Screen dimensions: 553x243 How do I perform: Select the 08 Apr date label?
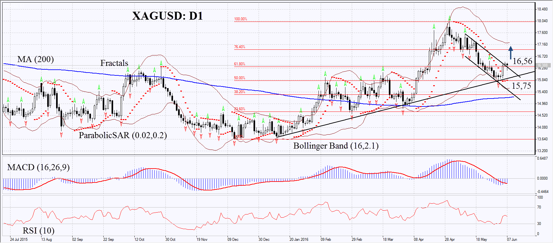pos(419,240)
